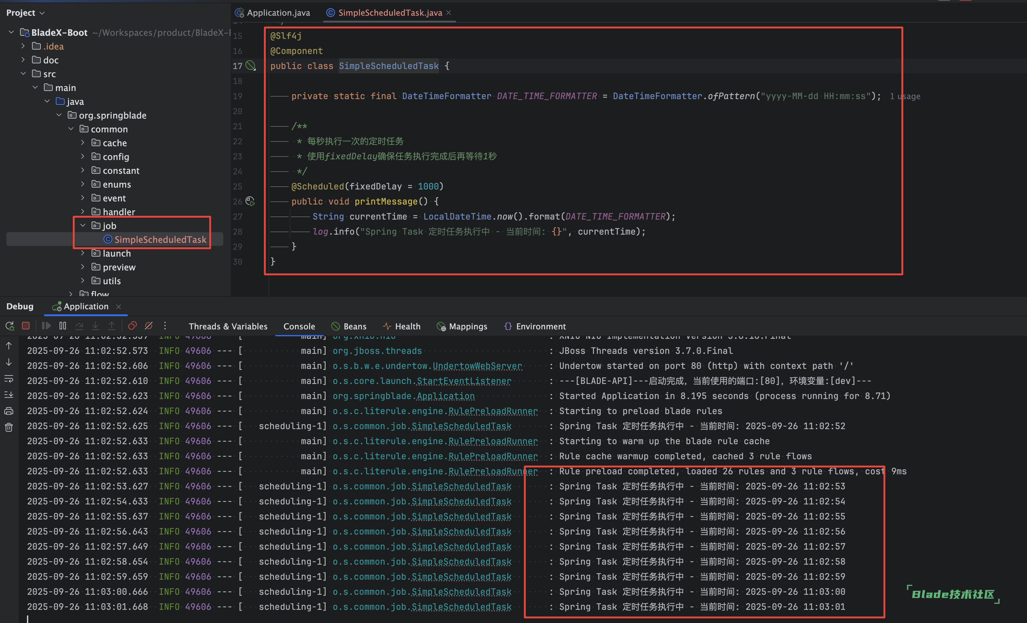The height and width of the screenshot is (623, 1027).
Task: Jump up the stack trace in console
Action: [x=9, y=346]
